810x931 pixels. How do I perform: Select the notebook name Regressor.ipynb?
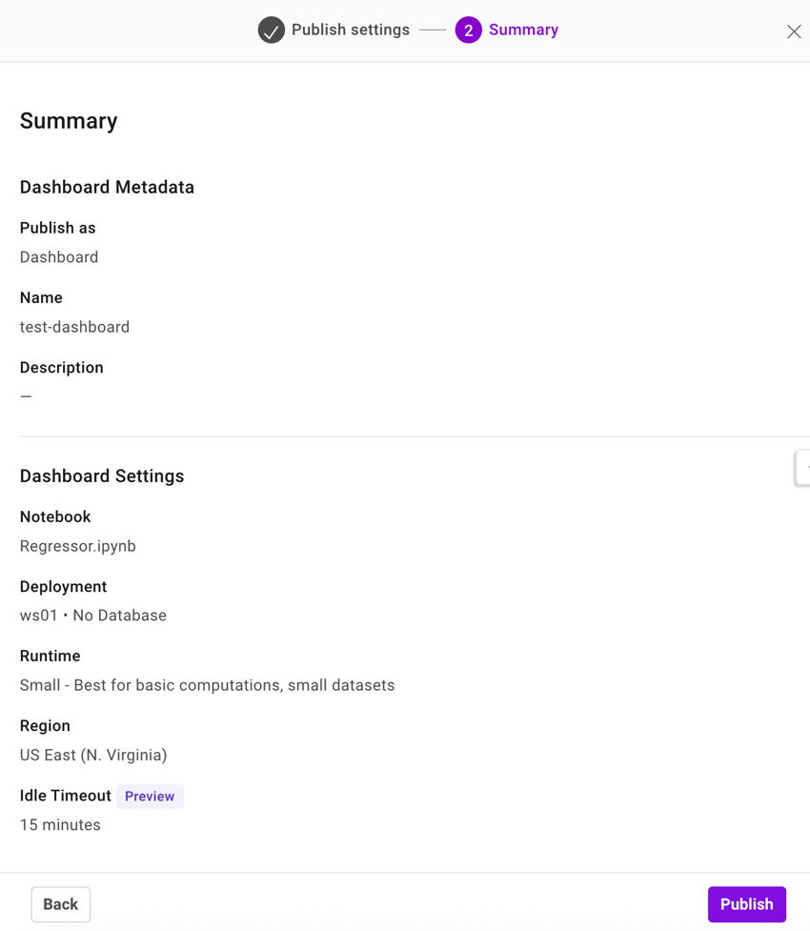pyautogui.click(x=77, y=545)
